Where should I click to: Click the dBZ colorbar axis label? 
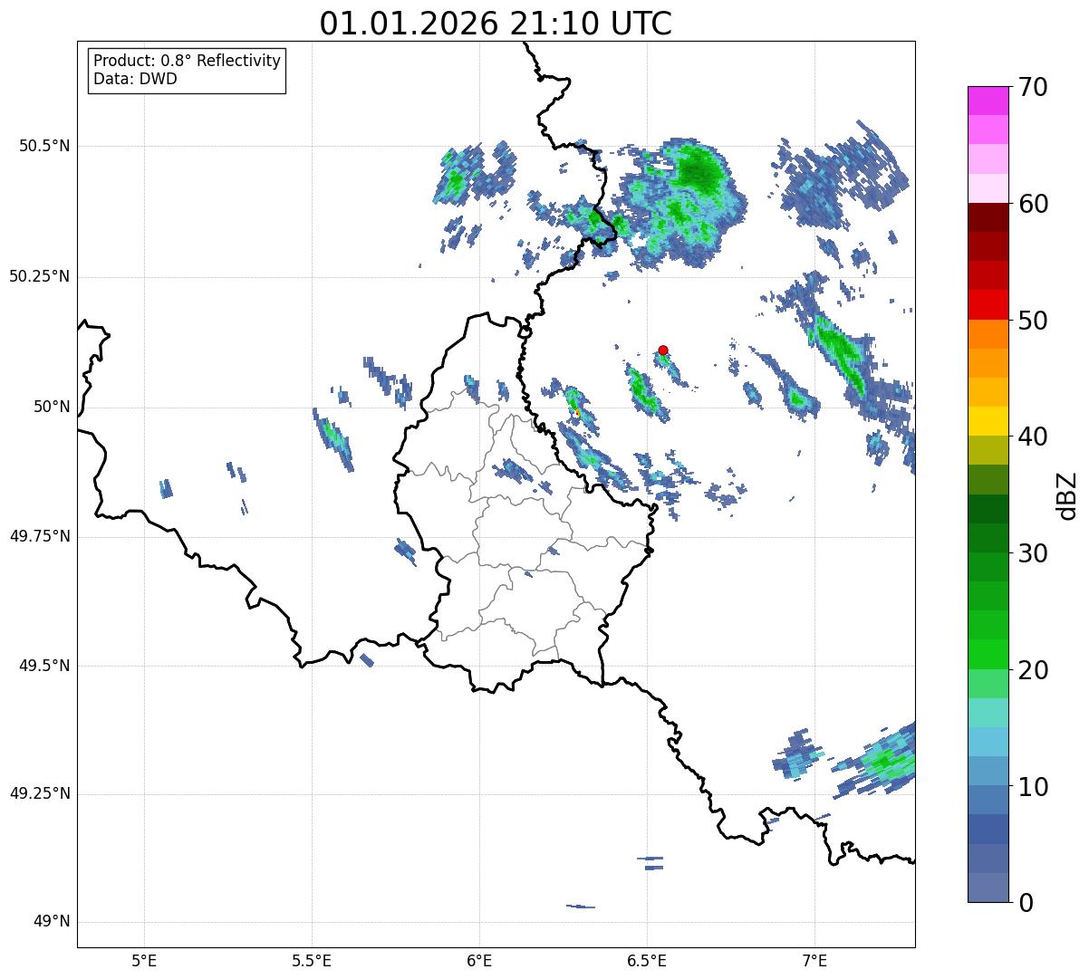click(1067, 495)
